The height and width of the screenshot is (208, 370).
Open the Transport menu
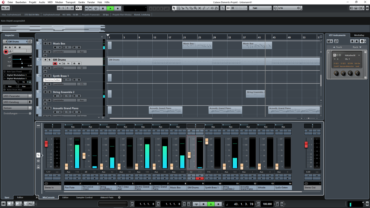click(70, 2)
